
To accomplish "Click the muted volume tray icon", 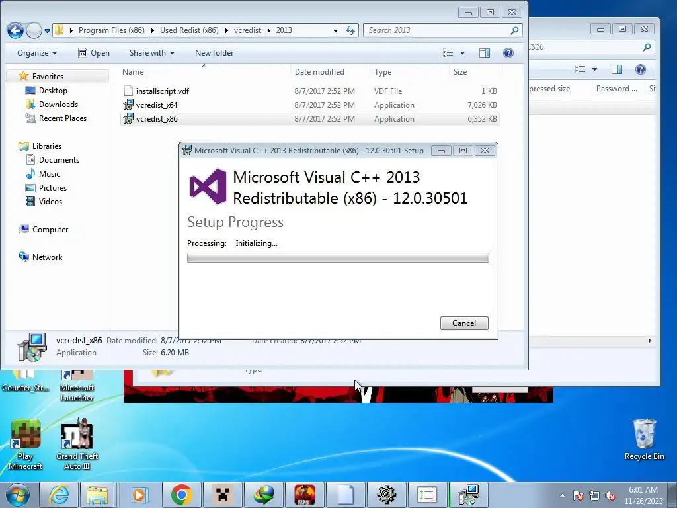I will 610,496.
